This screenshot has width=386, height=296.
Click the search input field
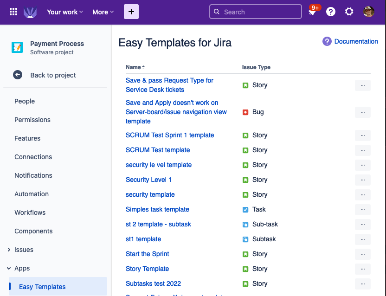(x=256, y=12)
